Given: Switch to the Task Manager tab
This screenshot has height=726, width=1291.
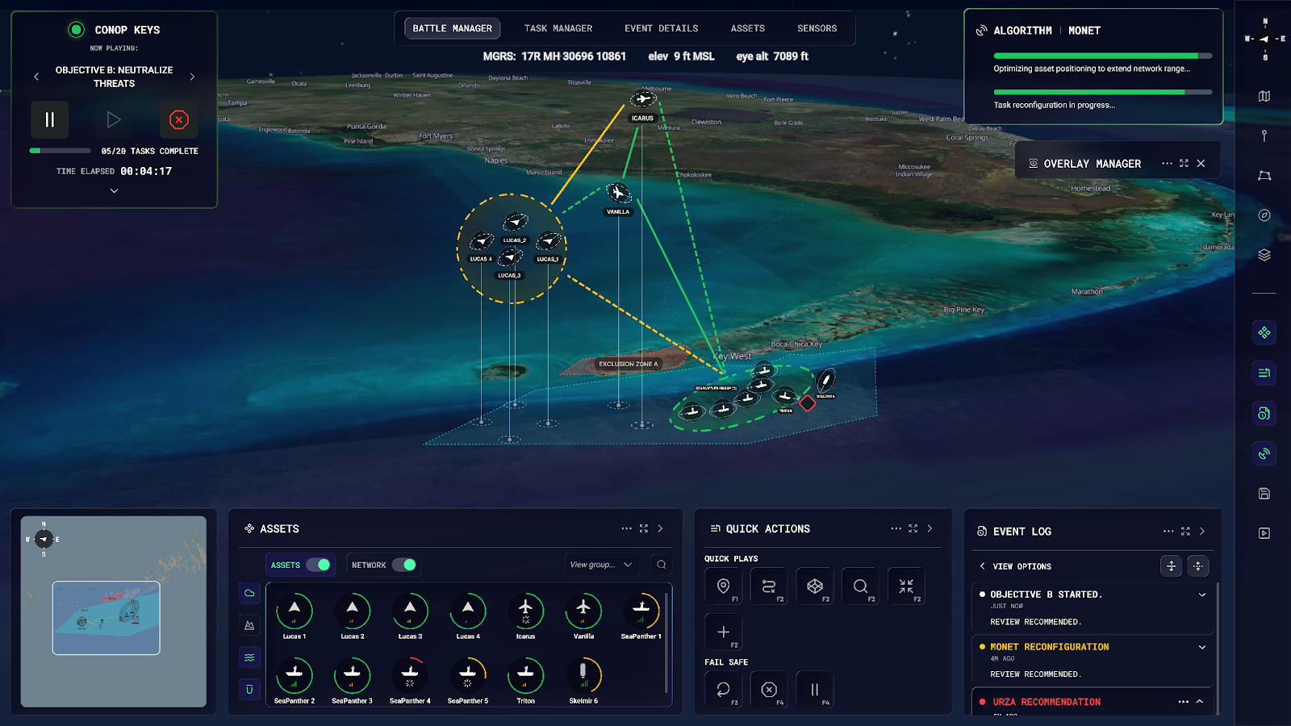Looking at the screenshot, I should point(558,28).
